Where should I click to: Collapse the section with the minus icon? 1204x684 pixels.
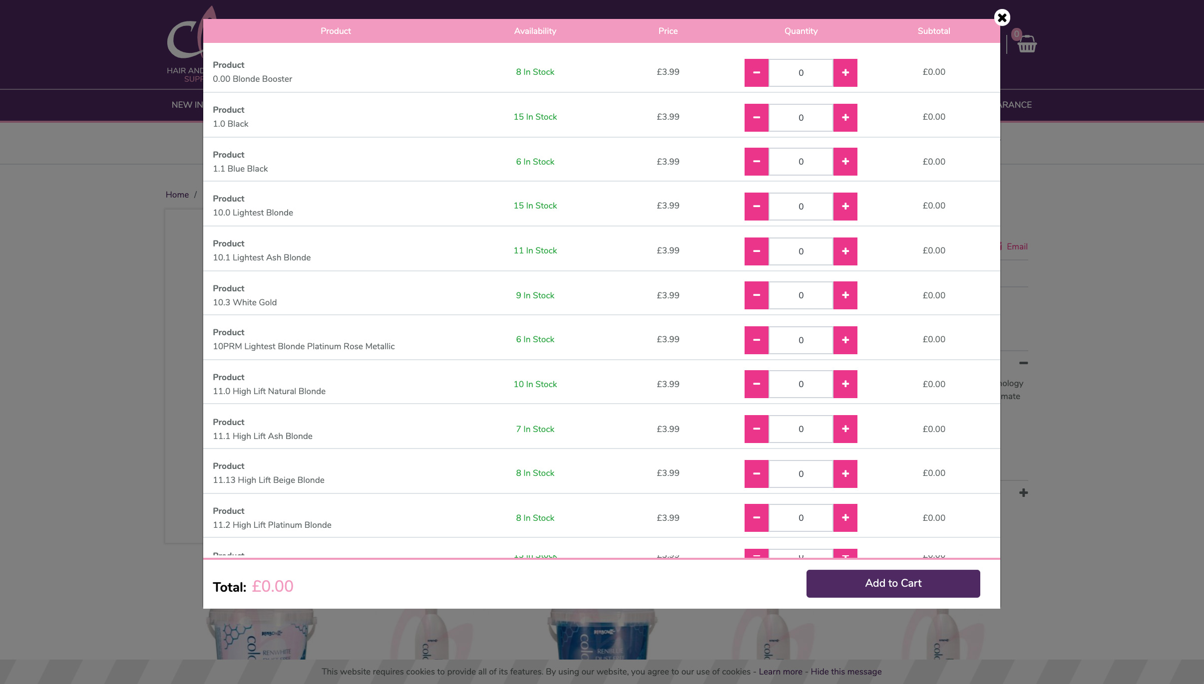click(x=1023, y=363)
